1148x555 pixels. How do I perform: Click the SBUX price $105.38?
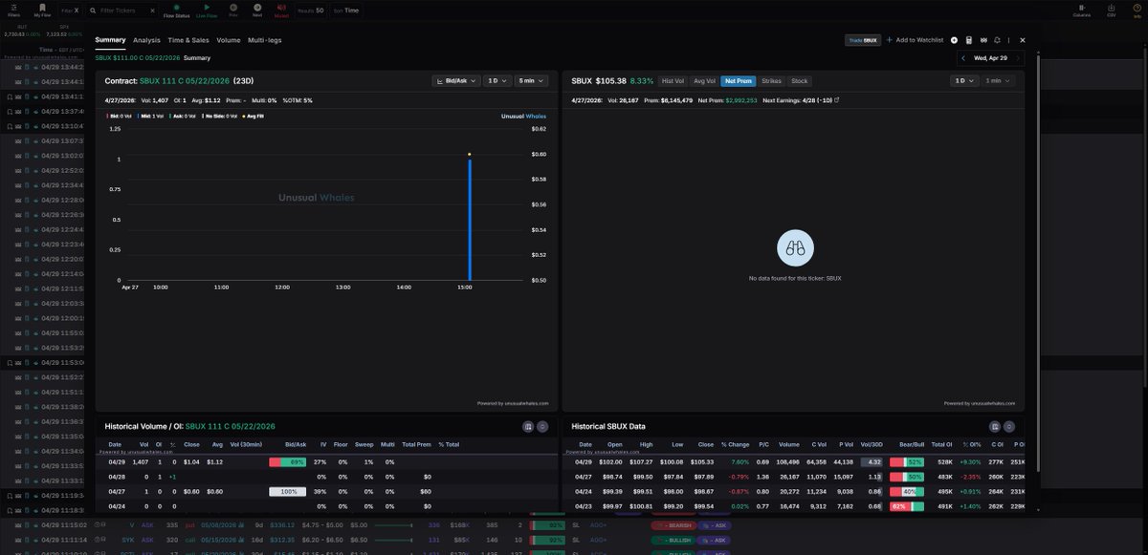(x=610, y=81)
